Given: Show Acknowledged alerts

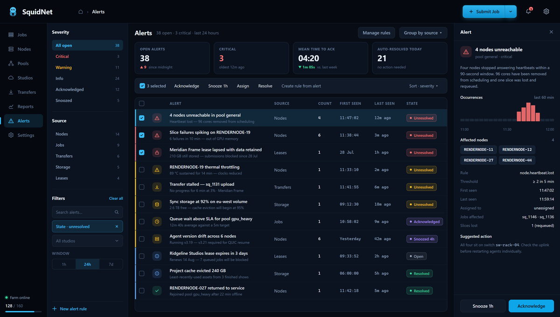Looking at the screenshot, I should click(x=87, y=90).
